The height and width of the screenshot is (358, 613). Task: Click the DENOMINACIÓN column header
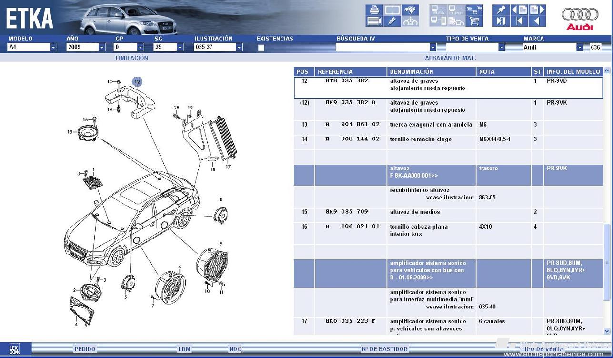[432, 71]
